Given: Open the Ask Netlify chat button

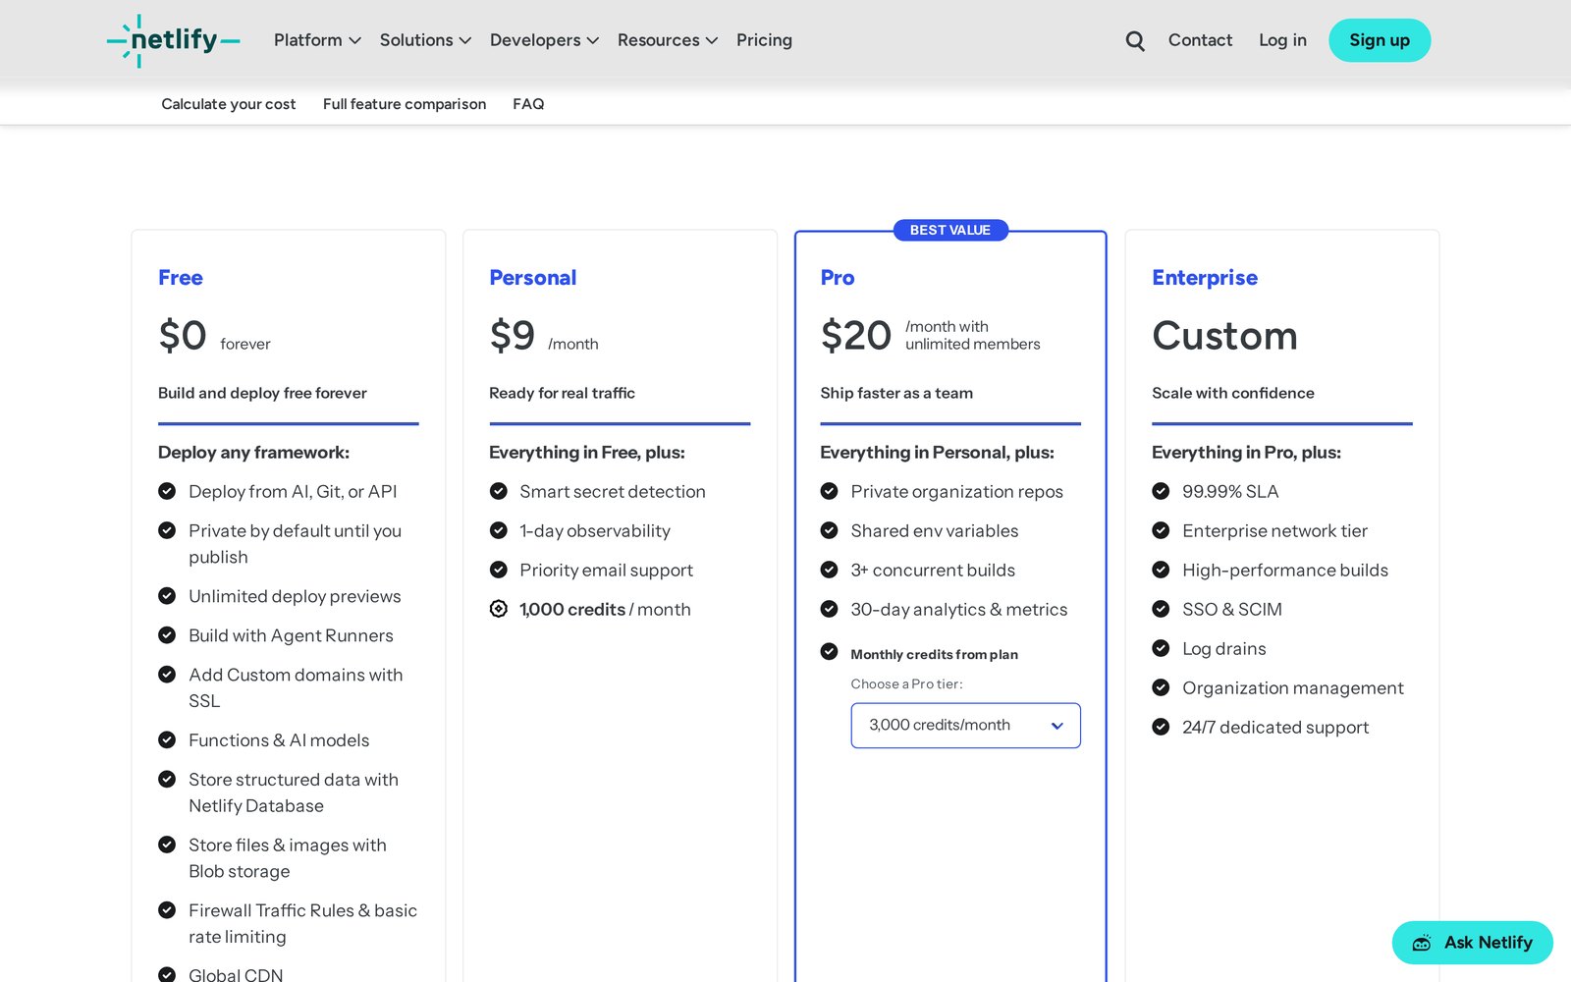Looking at the screenshot, I should (x=1472, y=943).
